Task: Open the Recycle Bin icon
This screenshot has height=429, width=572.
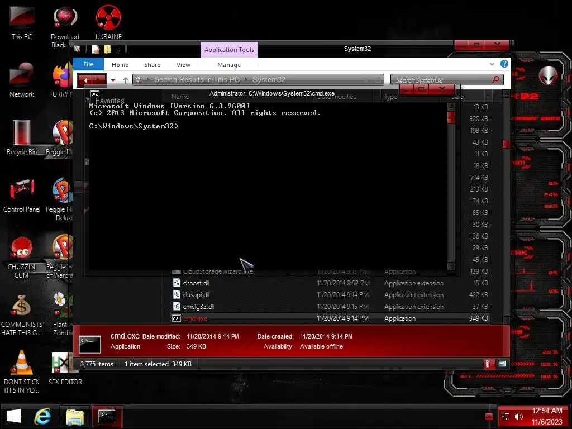Action: click(x=22, y=137)
